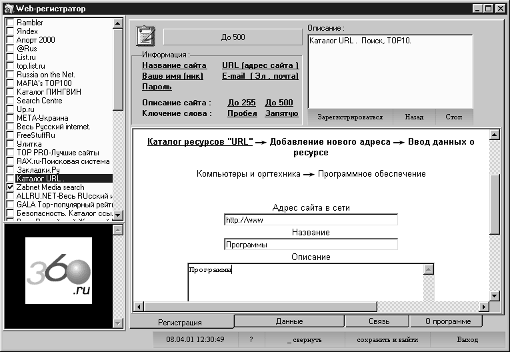Screen dimensions: 510x352
Task: Switch to the Данные tab
Action: (x=289, y=321)
